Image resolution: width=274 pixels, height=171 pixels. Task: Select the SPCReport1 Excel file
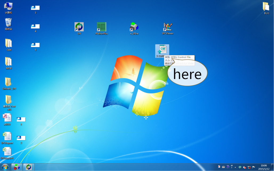click(x=7, y=152)
